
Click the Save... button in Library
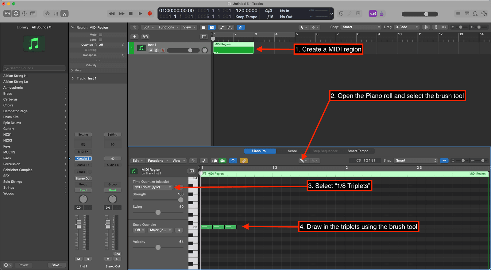tap(56, 265)
